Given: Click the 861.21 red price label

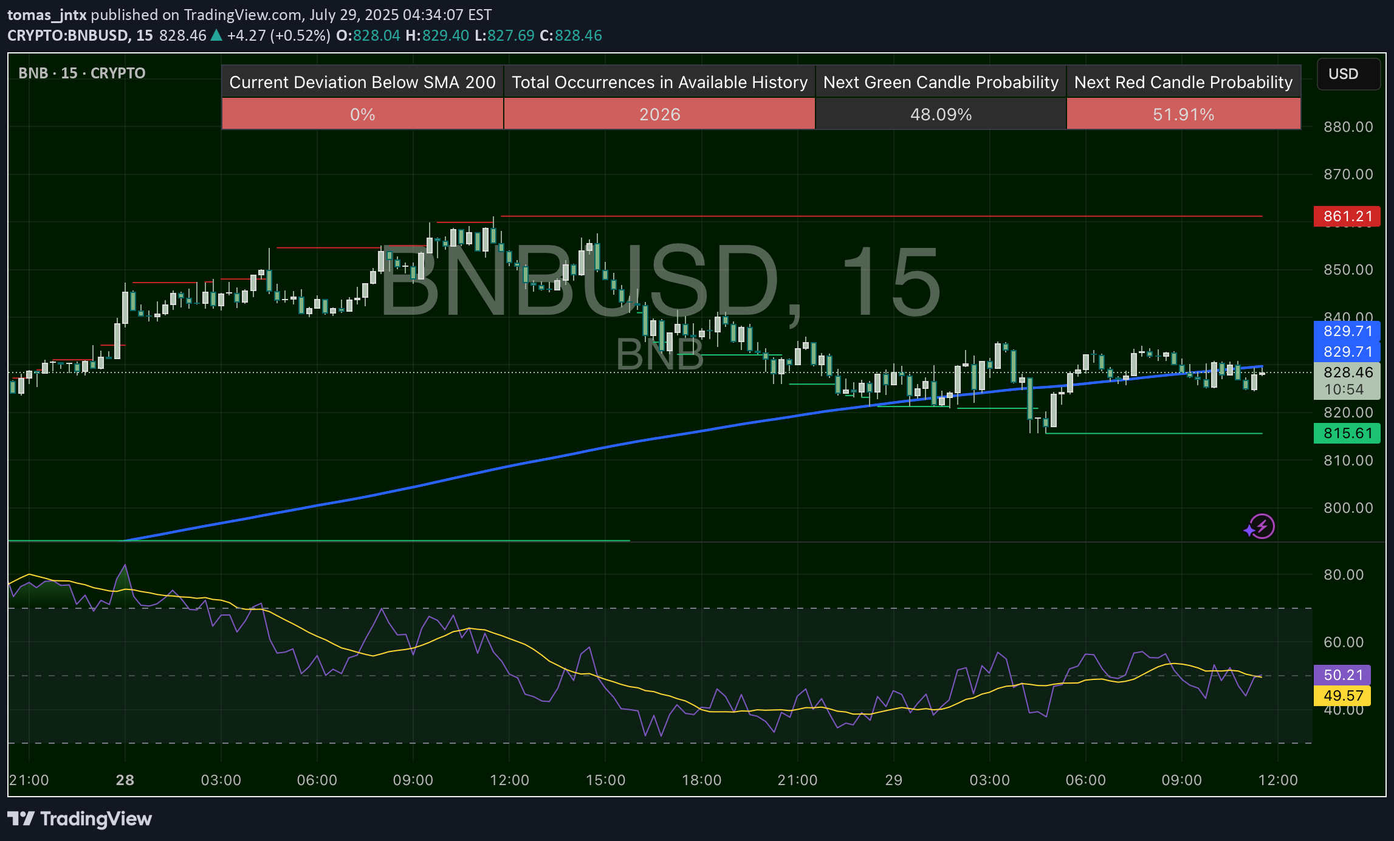Looking at the screenshot, I should coord(1347,216).
